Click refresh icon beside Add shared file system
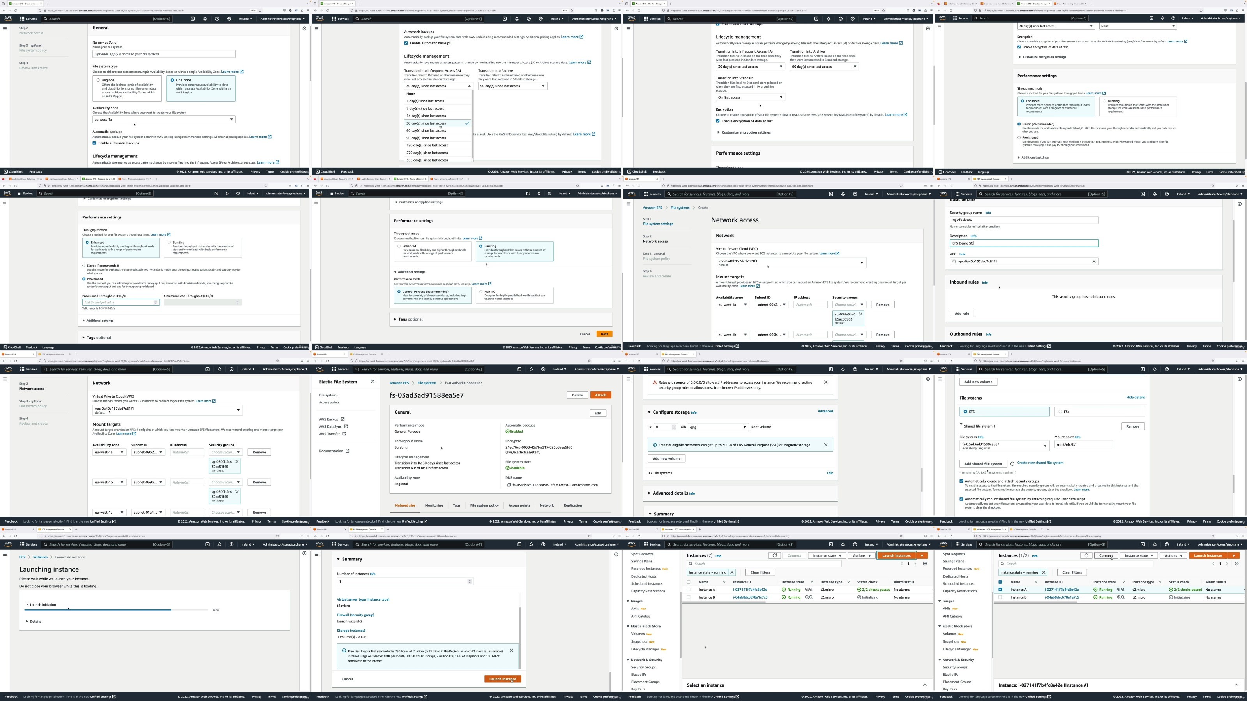This screenshot has width=1247, height=701. 1012,463
